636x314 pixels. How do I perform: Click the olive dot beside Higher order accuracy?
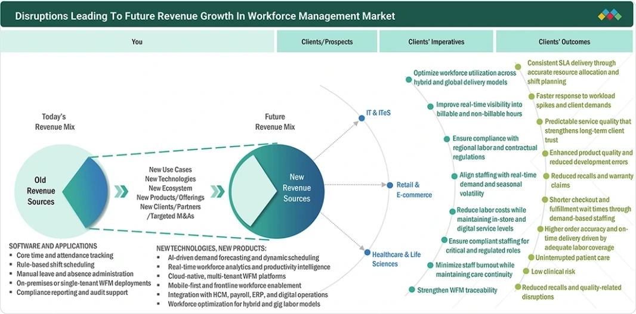click(540, 229)
